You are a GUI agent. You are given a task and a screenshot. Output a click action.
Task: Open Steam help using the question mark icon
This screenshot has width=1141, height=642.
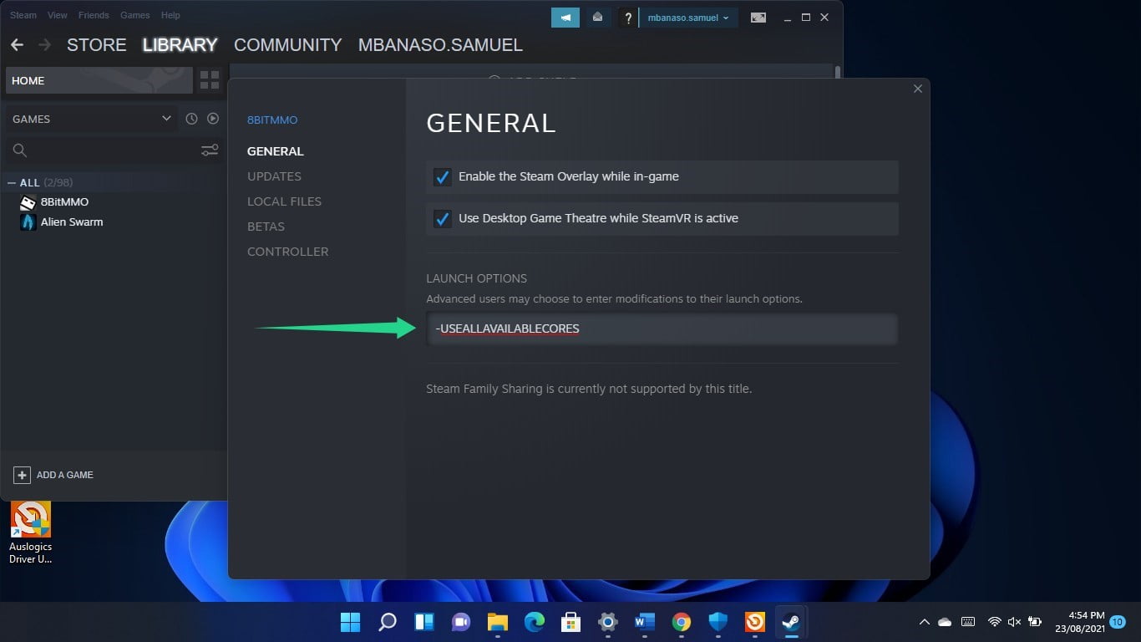[x=628, y=17]
